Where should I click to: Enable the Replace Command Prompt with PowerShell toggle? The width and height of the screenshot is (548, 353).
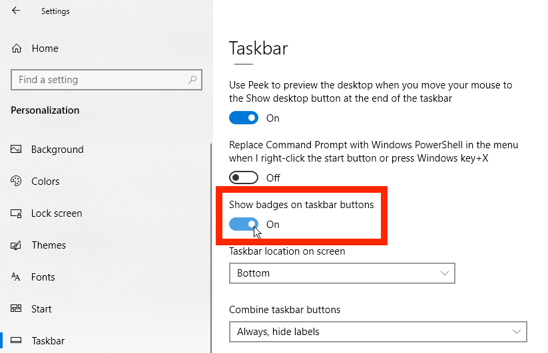(x=244, y=178)
